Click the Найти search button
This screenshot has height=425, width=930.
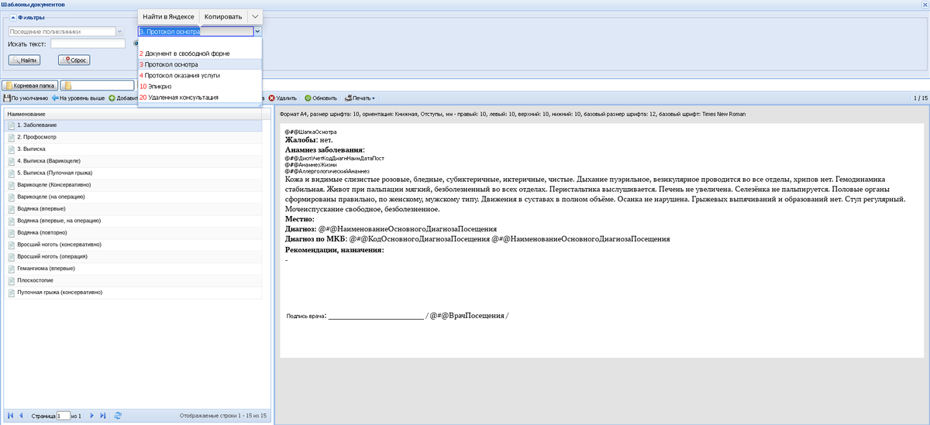pyautogui.click(x=24, y=60)
